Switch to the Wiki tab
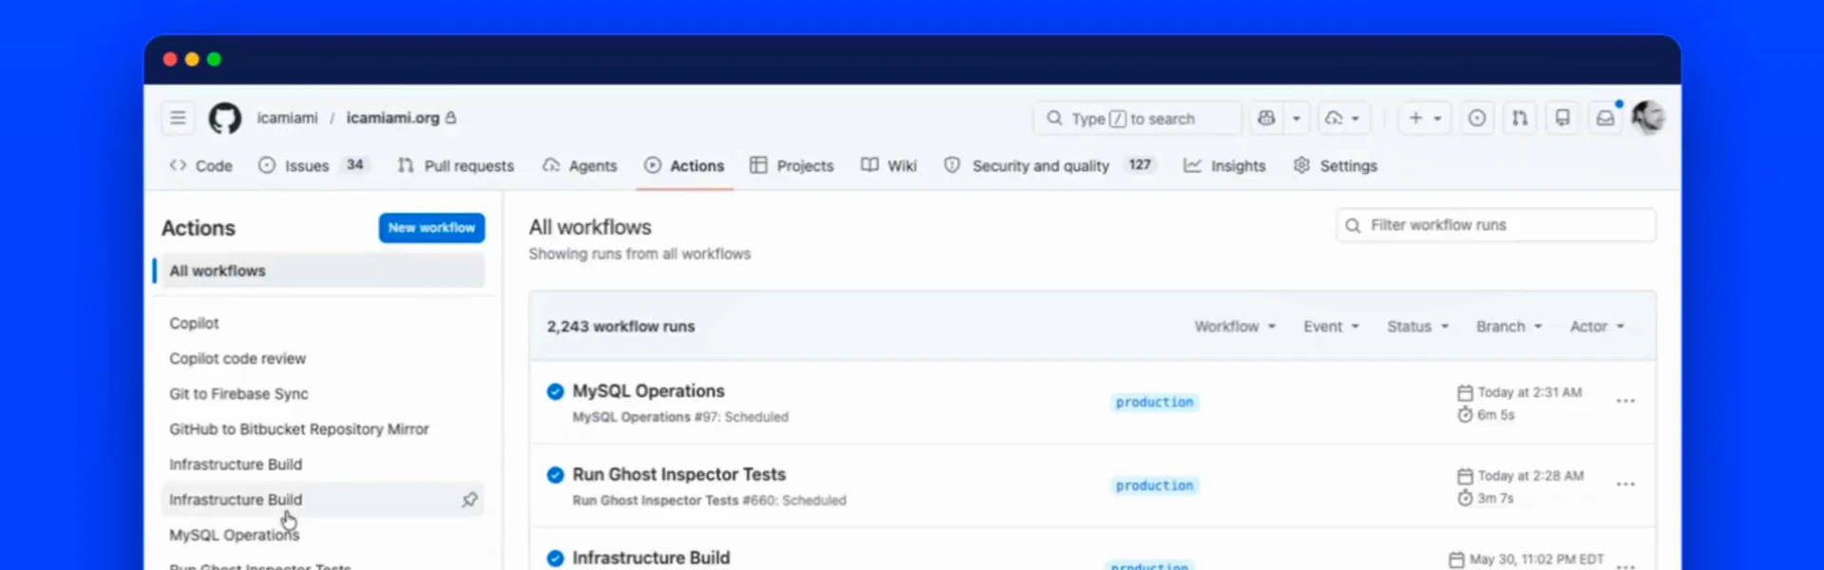 (889, 165)
